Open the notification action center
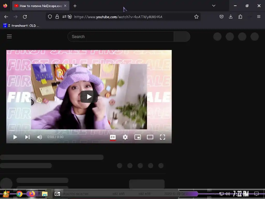This screenshot has height=199, width=265. pos(256,194)
